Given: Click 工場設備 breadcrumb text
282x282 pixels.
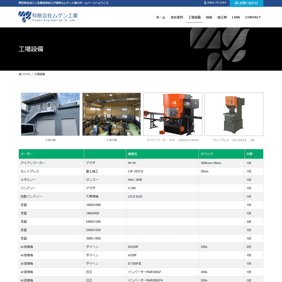Looking at the screenshot, I should pos(39,74).
